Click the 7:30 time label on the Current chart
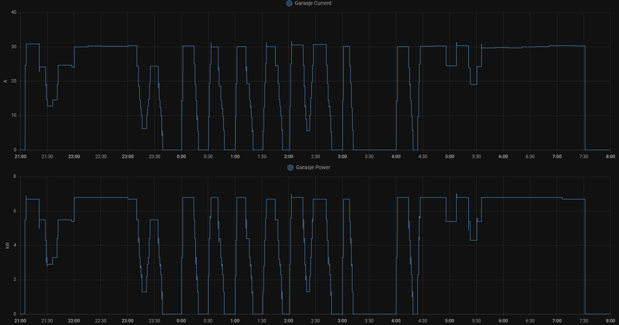 click(584, 157)
